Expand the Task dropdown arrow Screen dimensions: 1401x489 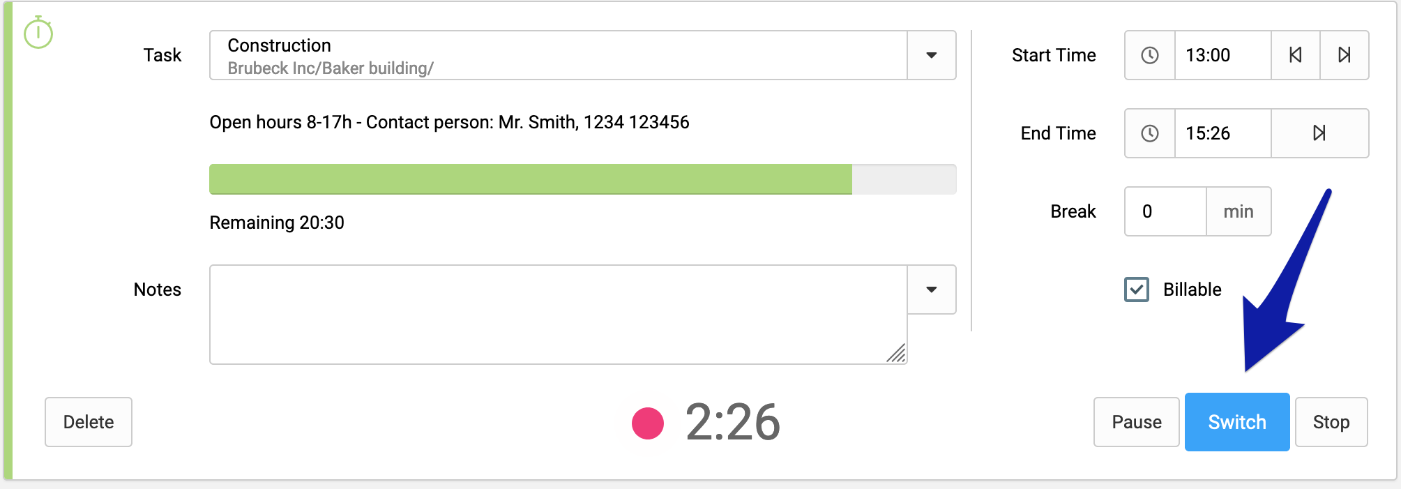pos(932,55)
